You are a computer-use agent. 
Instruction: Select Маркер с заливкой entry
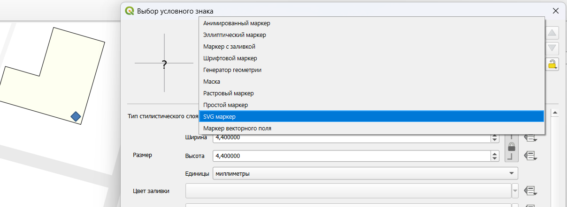click(371, 46)
